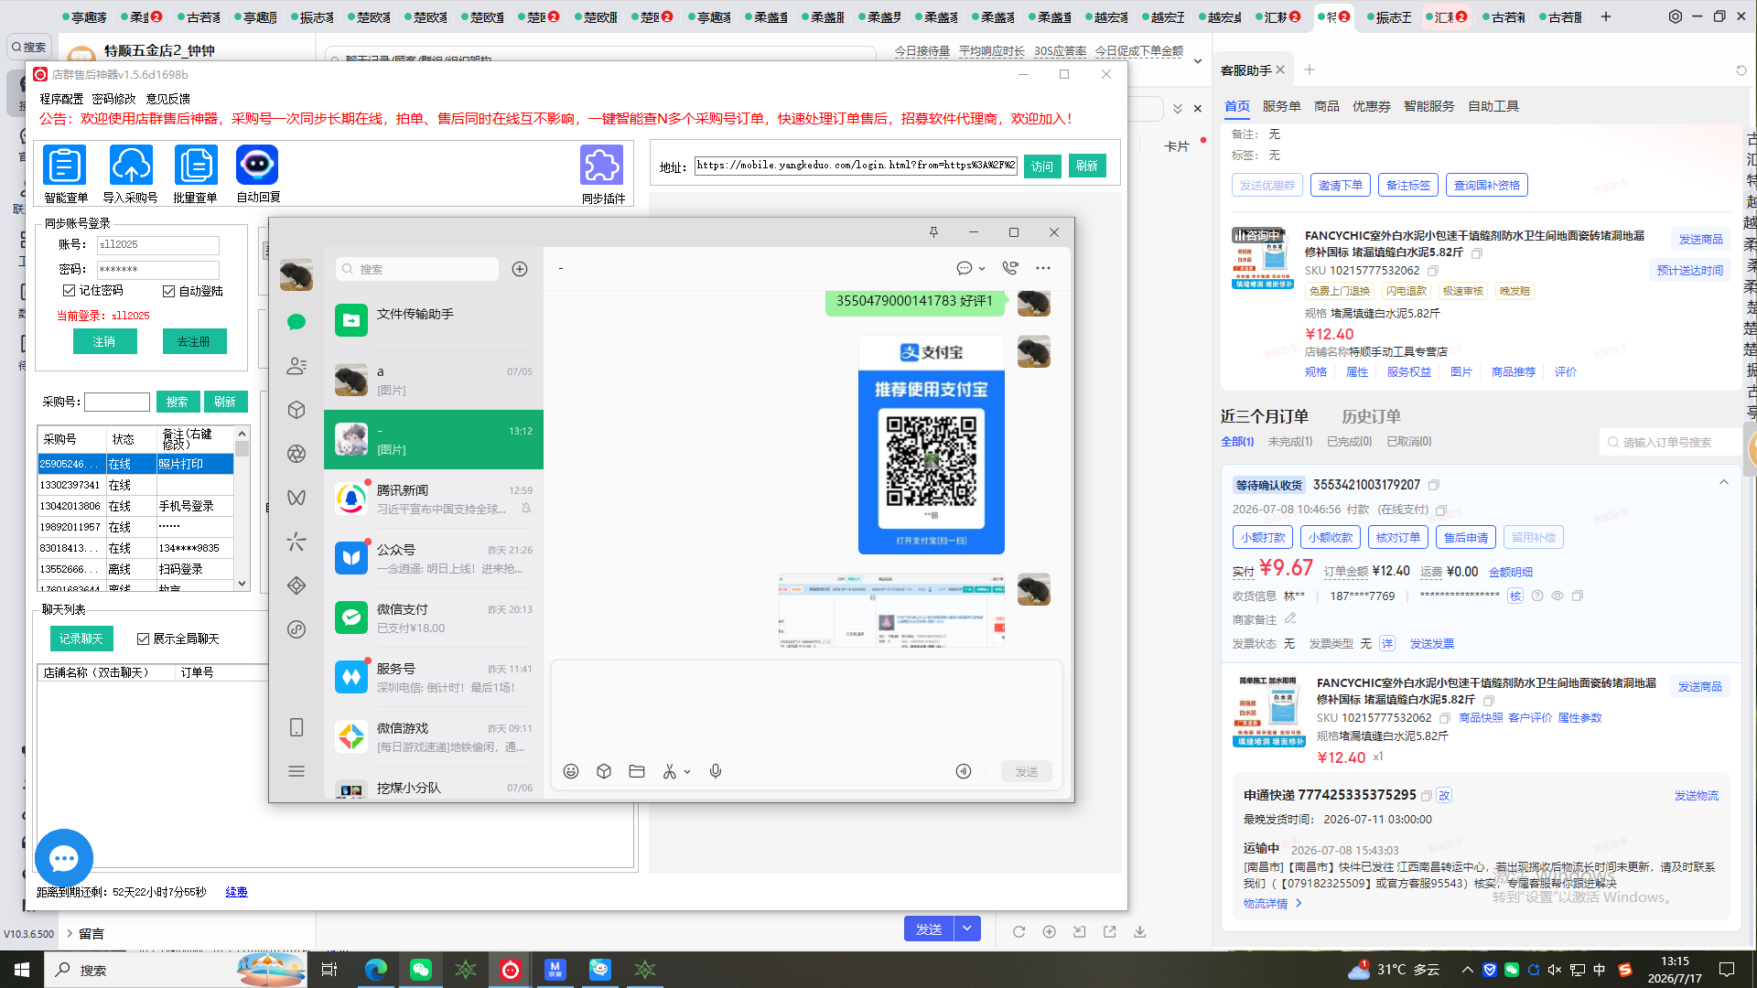Switch to 服务单 tab

1282,106
